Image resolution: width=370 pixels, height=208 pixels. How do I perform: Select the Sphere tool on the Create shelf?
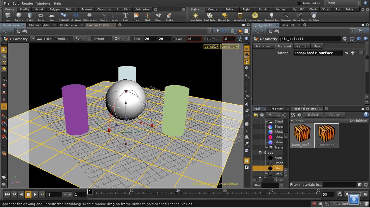click(x=19, y=16)
